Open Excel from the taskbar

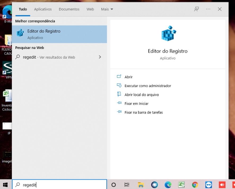(181, 185)
